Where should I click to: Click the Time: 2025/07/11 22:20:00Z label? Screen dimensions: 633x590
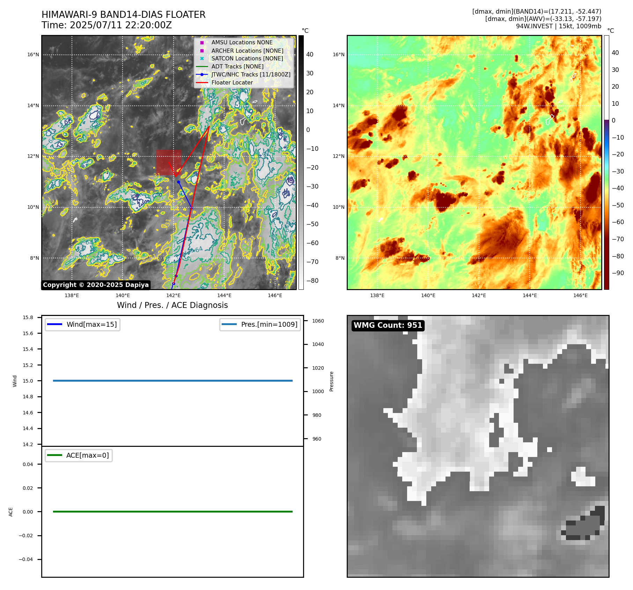[107, 25]
